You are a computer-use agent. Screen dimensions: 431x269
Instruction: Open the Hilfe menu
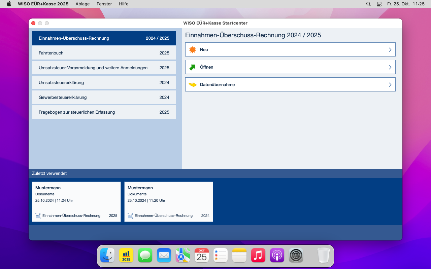tap(124, 4)
